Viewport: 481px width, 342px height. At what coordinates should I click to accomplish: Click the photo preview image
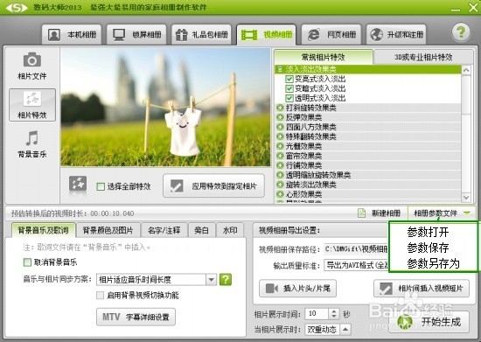[x=165, y=108]
